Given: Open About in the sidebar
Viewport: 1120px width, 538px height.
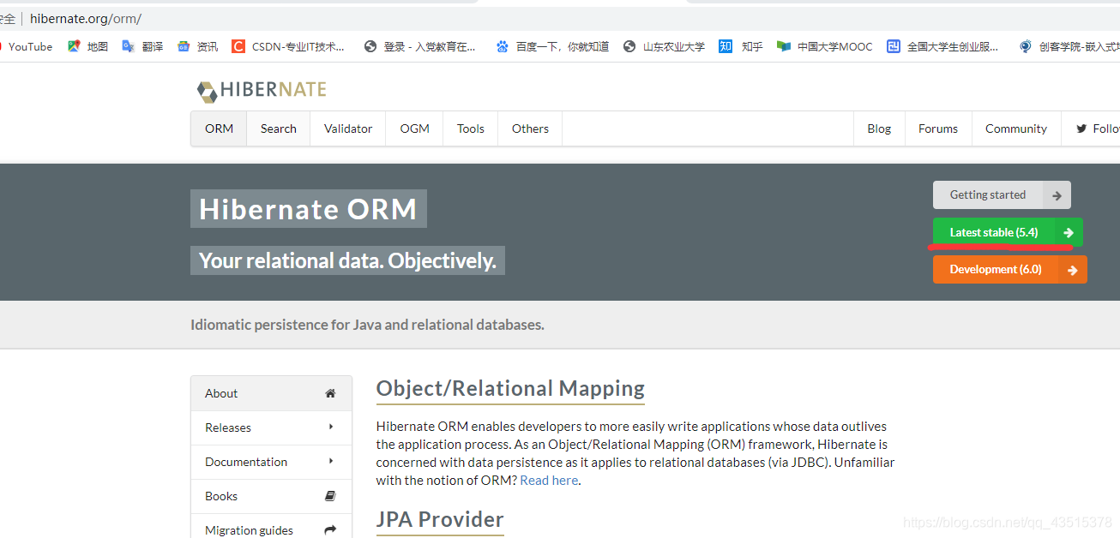Looking at the screenshot, I should pyautogui.click(x=271, y=393).
